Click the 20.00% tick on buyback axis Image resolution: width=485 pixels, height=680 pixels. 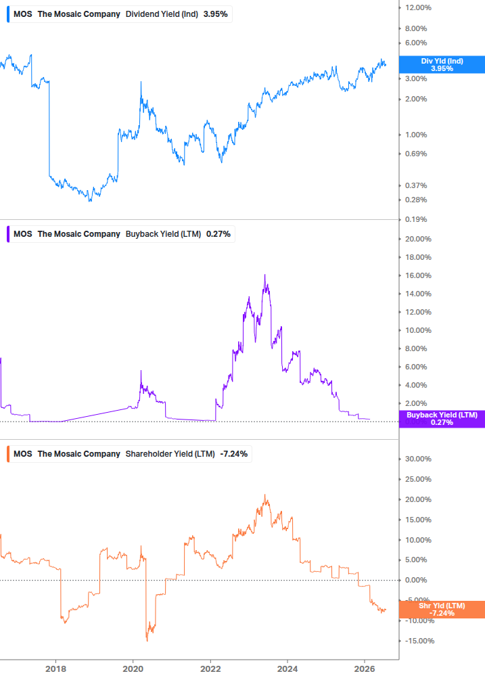pos(418,239)
